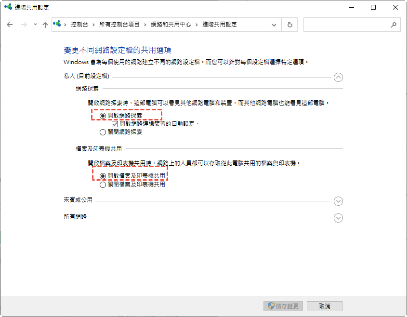
Task: Click the 儲存變更 button
Action: coord(283,306)
